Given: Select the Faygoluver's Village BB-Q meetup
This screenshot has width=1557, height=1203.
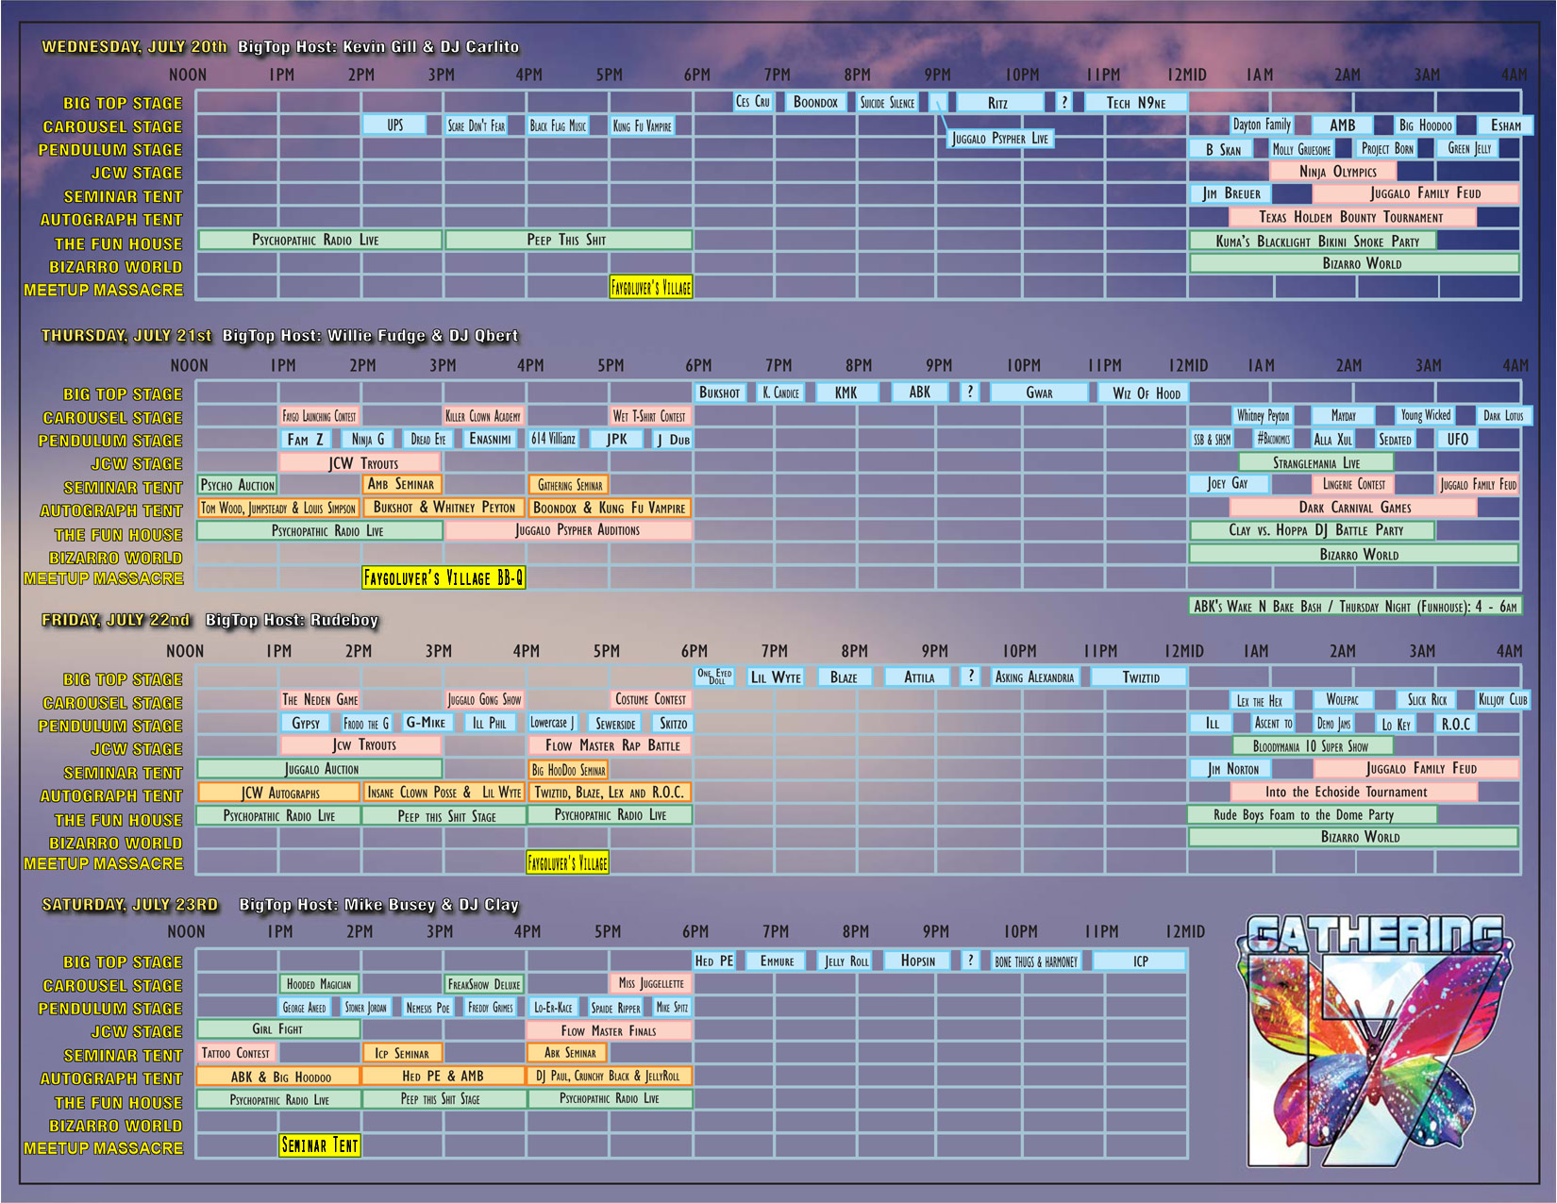Looking at the screenshot, I should click(444, 577).
